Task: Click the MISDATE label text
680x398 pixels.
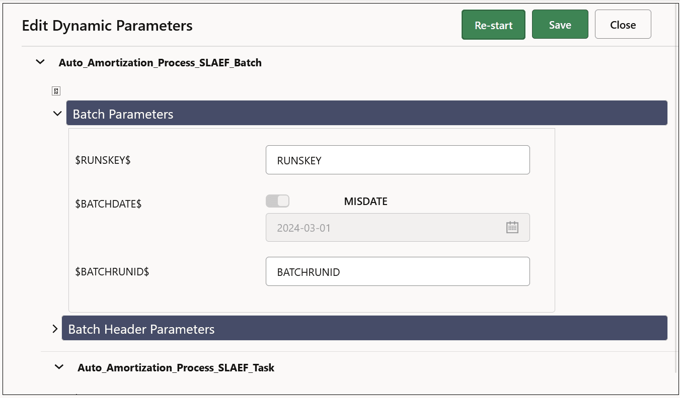Action: coord(366,201)
